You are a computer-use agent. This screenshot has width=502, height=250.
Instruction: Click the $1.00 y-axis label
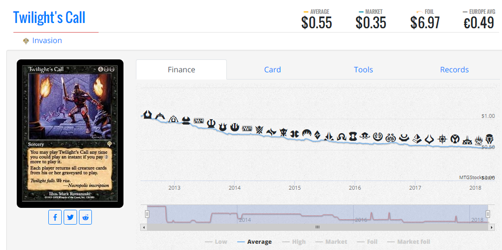click(x=488, y=116)
